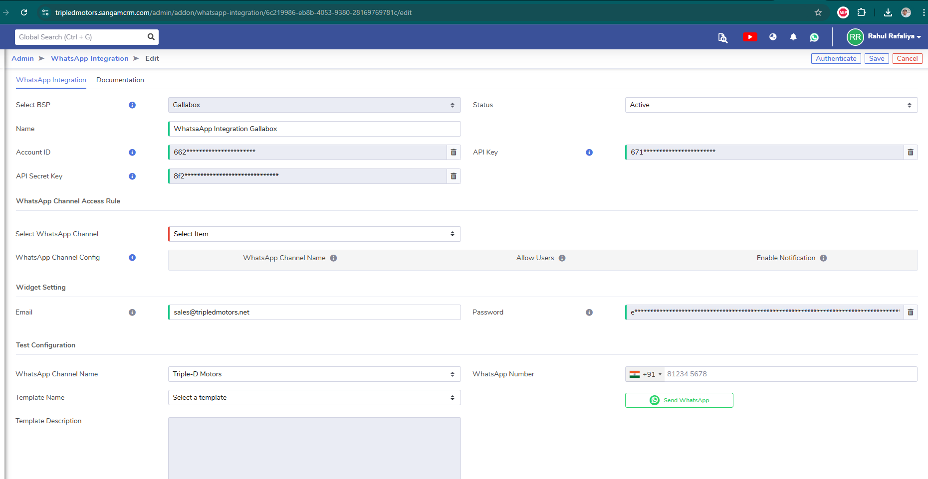This screenshot has height=479, width=928.
Task: Click the Name input field
Action: pos(314,129)
